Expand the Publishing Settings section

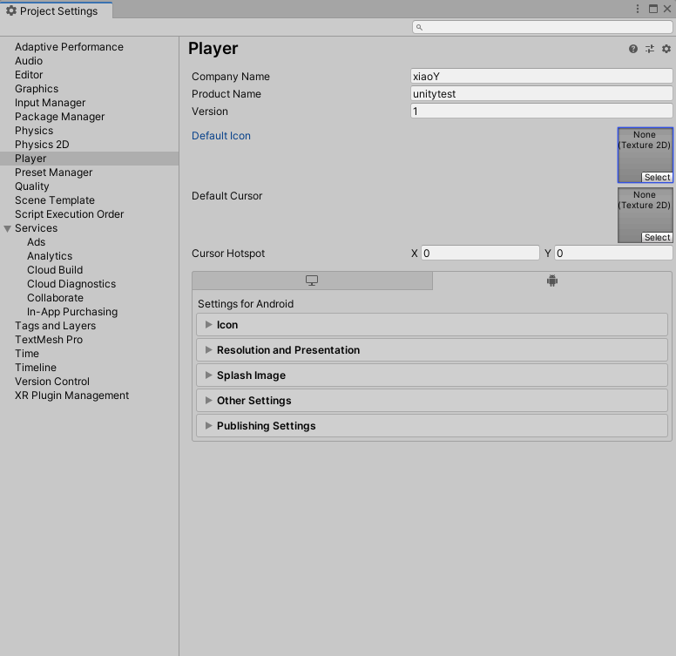[432, 426]
